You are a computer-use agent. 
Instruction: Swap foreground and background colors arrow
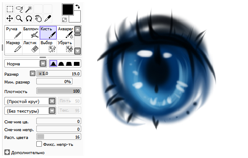pos(78,6)
